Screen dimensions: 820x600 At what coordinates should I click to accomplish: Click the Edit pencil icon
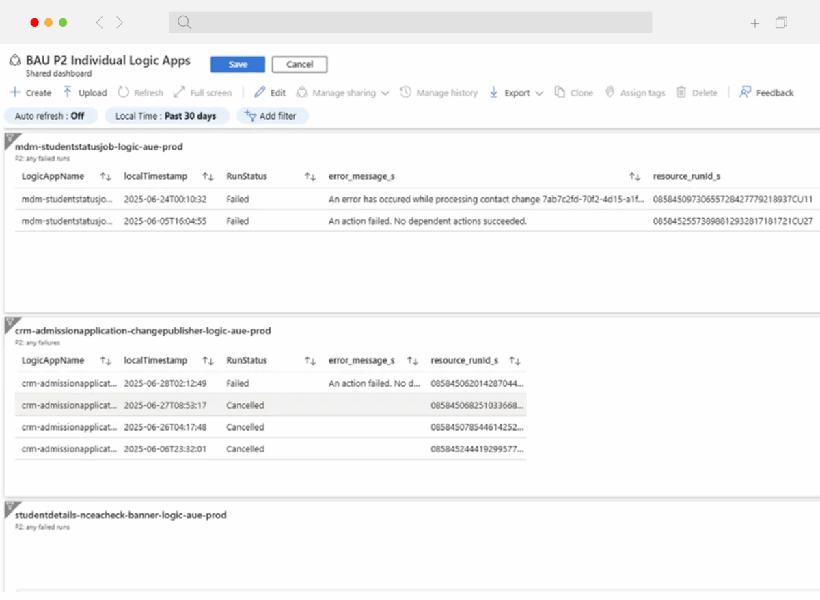click(x=259, y=92)
